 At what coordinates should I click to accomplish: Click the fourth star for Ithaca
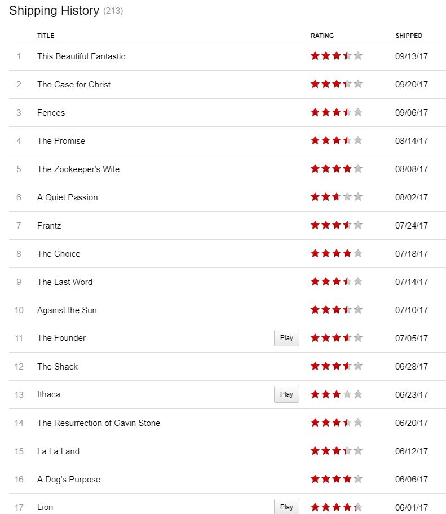[347, 394]
